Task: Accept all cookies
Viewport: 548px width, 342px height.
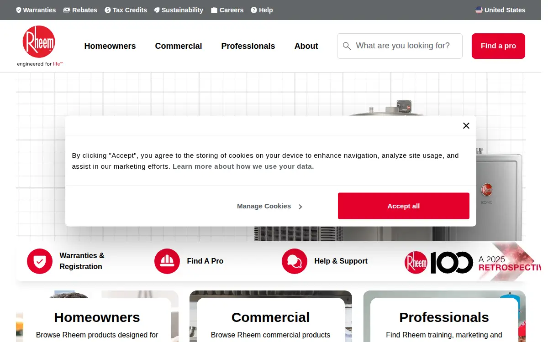Action: point(404,206)
